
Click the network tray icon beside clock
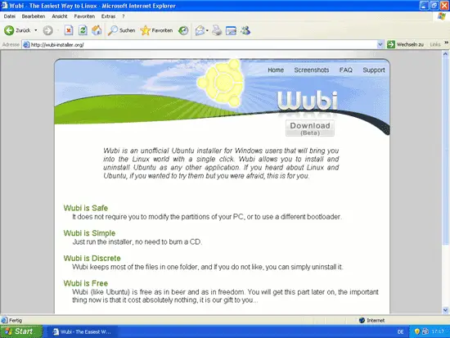tap(425, 331)
